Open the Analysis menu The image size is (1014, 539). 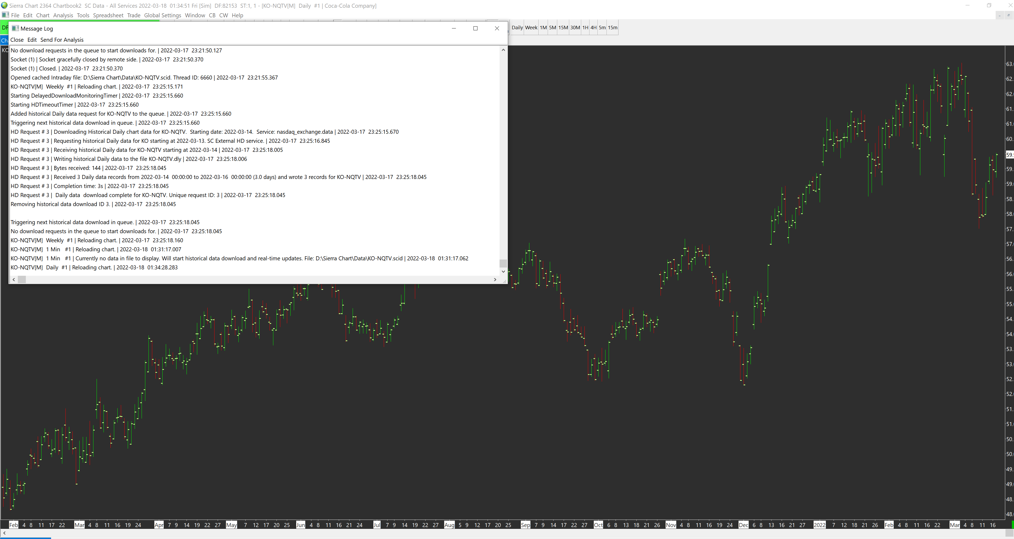click(x=63, y=15)
